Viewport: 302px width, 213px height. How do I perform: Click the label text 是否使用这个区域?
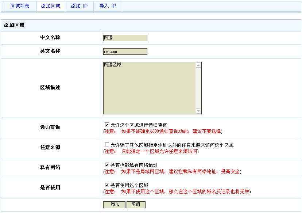tap(129, 185)
